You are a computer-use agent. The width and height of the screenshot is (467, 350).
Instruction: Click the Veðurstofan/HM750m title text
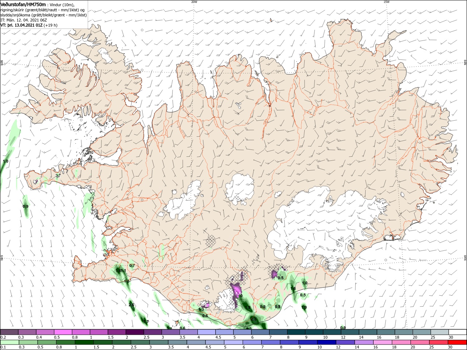point(23,4)
